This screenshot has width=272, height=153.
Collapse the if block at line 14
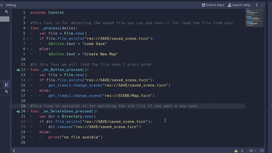28,80
